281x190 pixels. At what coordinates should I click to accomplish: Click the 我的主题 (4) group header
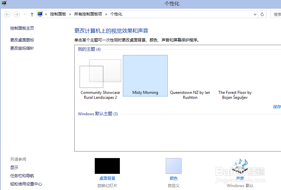coord(89,49)
